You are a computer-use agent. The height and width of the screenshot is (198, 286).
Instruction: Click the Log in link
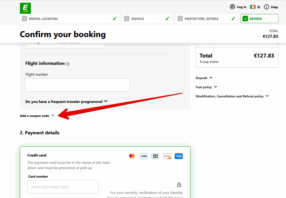(242, 7)
